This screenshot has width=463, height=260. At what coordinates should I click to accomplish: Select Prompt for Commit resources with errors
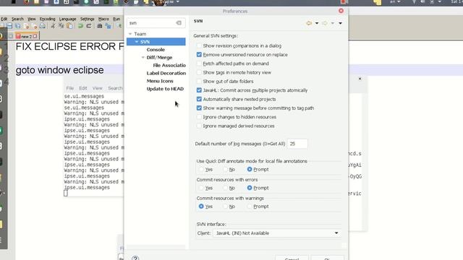pyautogui.click(x=250, y=188)
